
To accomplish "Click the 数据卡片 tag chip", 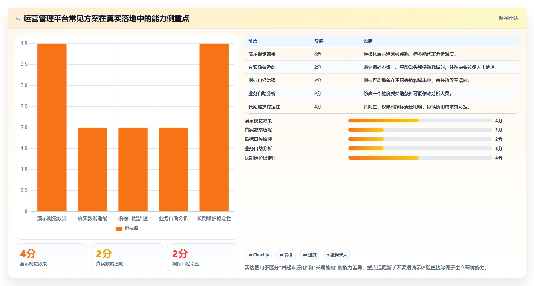I will 337,255.
